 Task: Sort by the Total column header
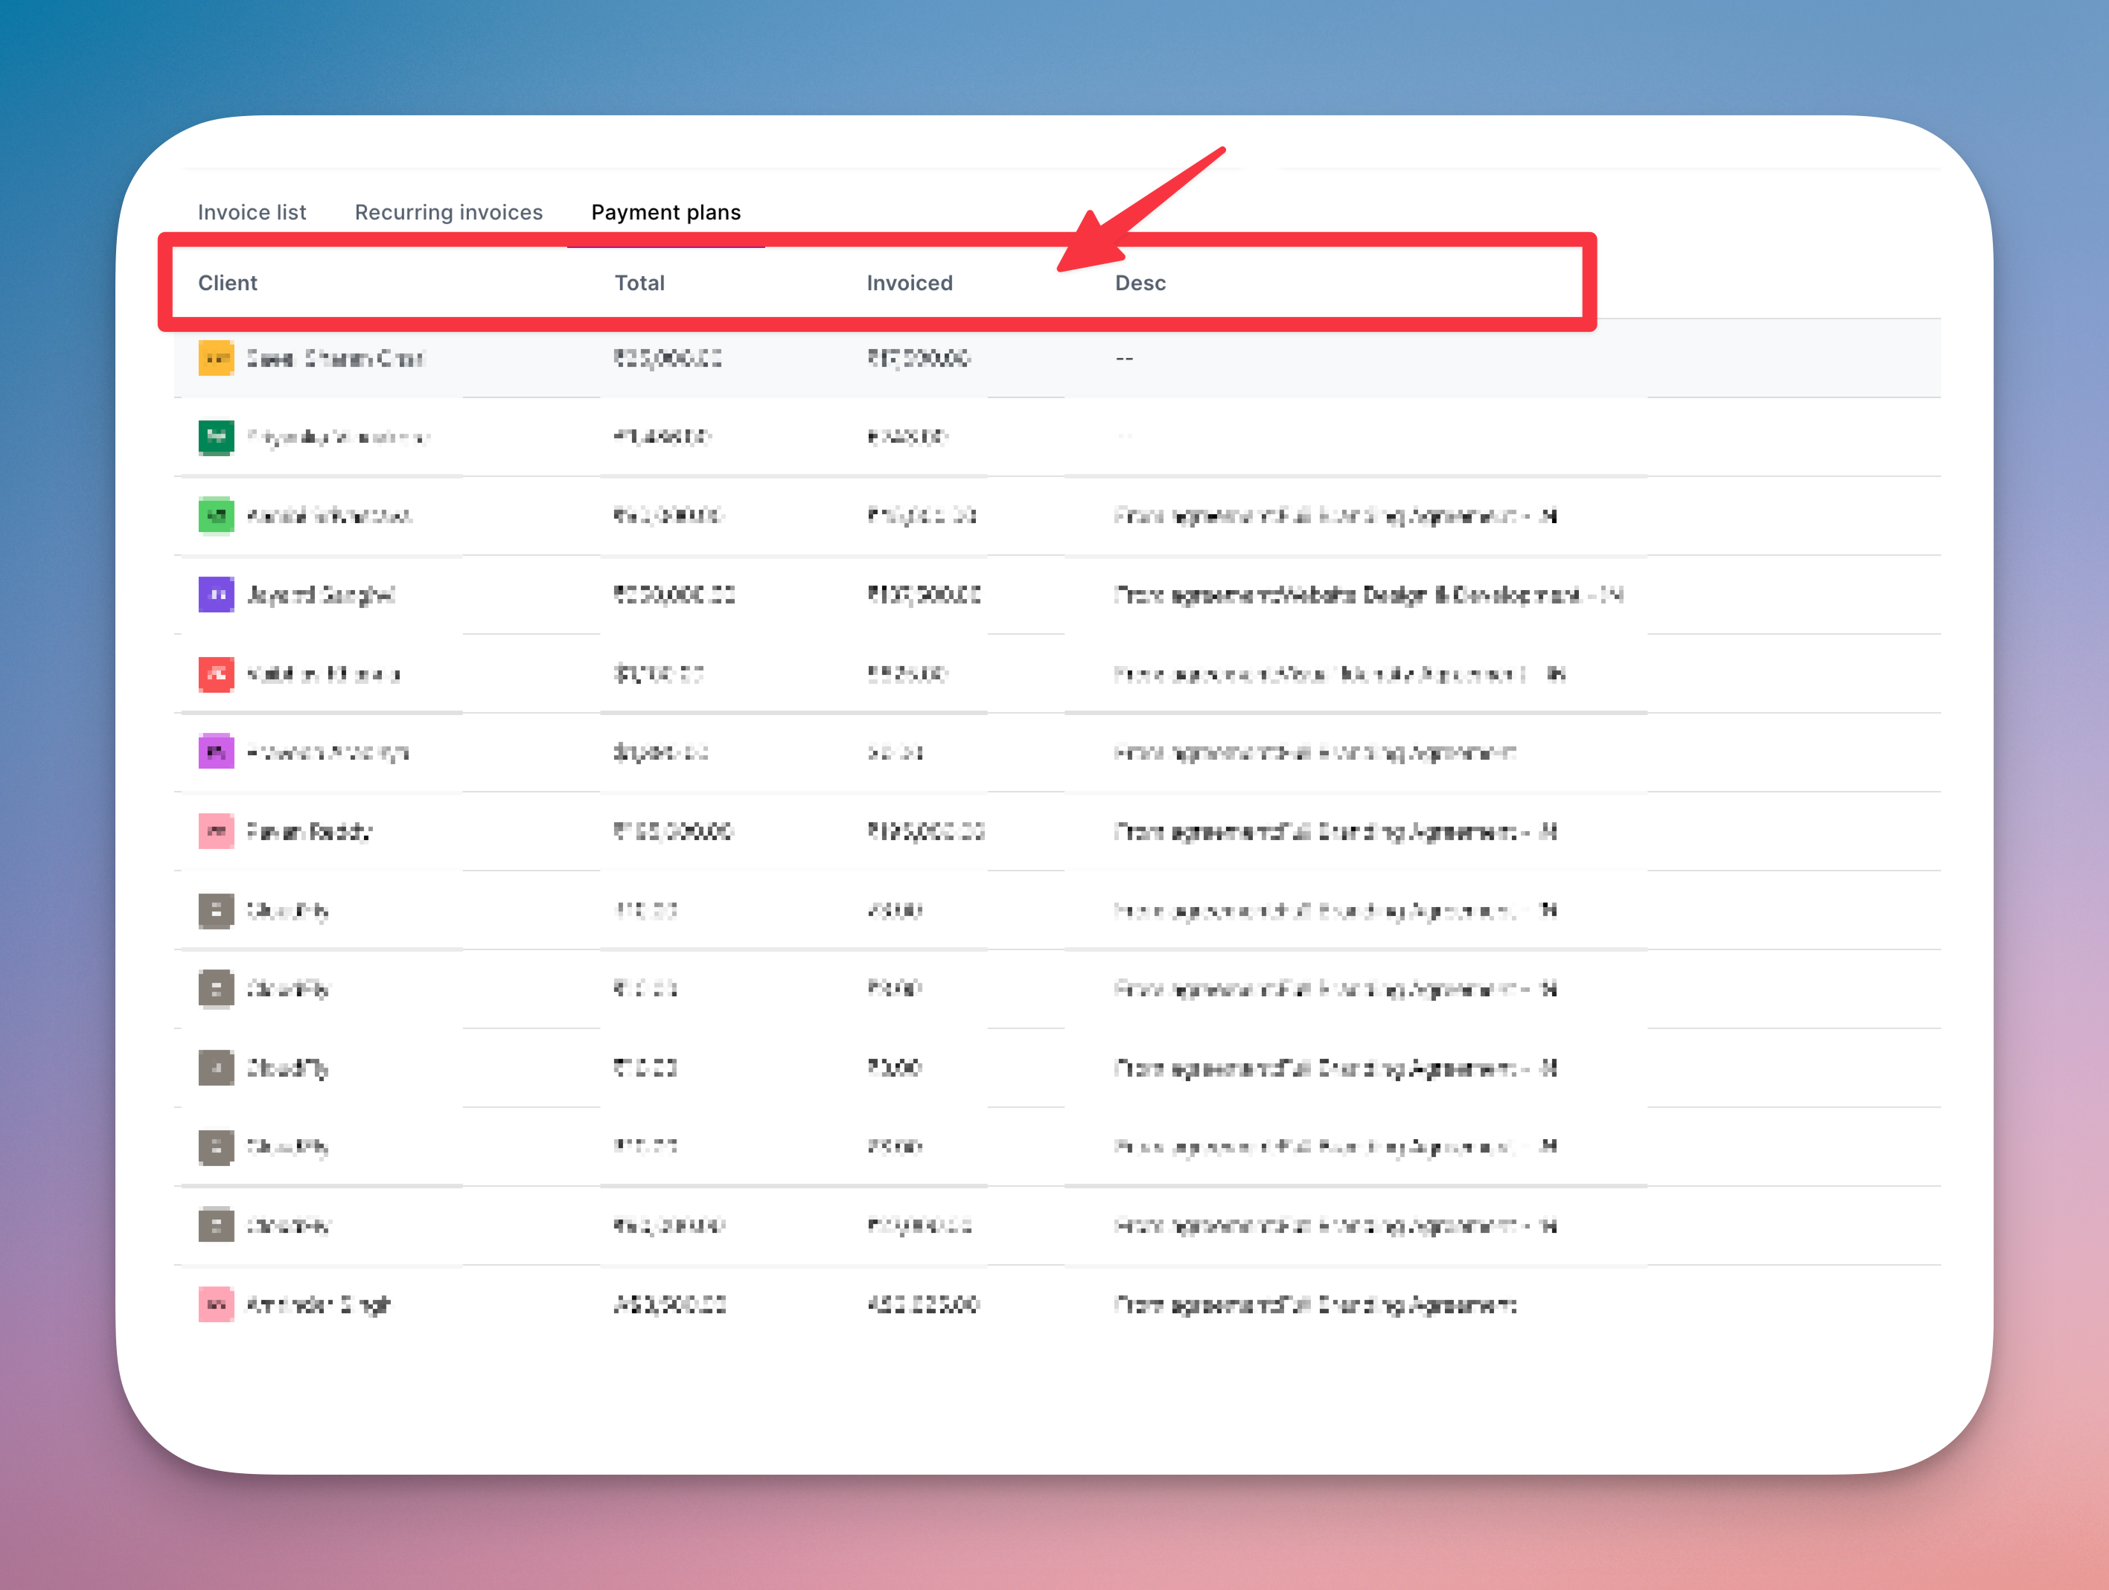click(639, 283)
